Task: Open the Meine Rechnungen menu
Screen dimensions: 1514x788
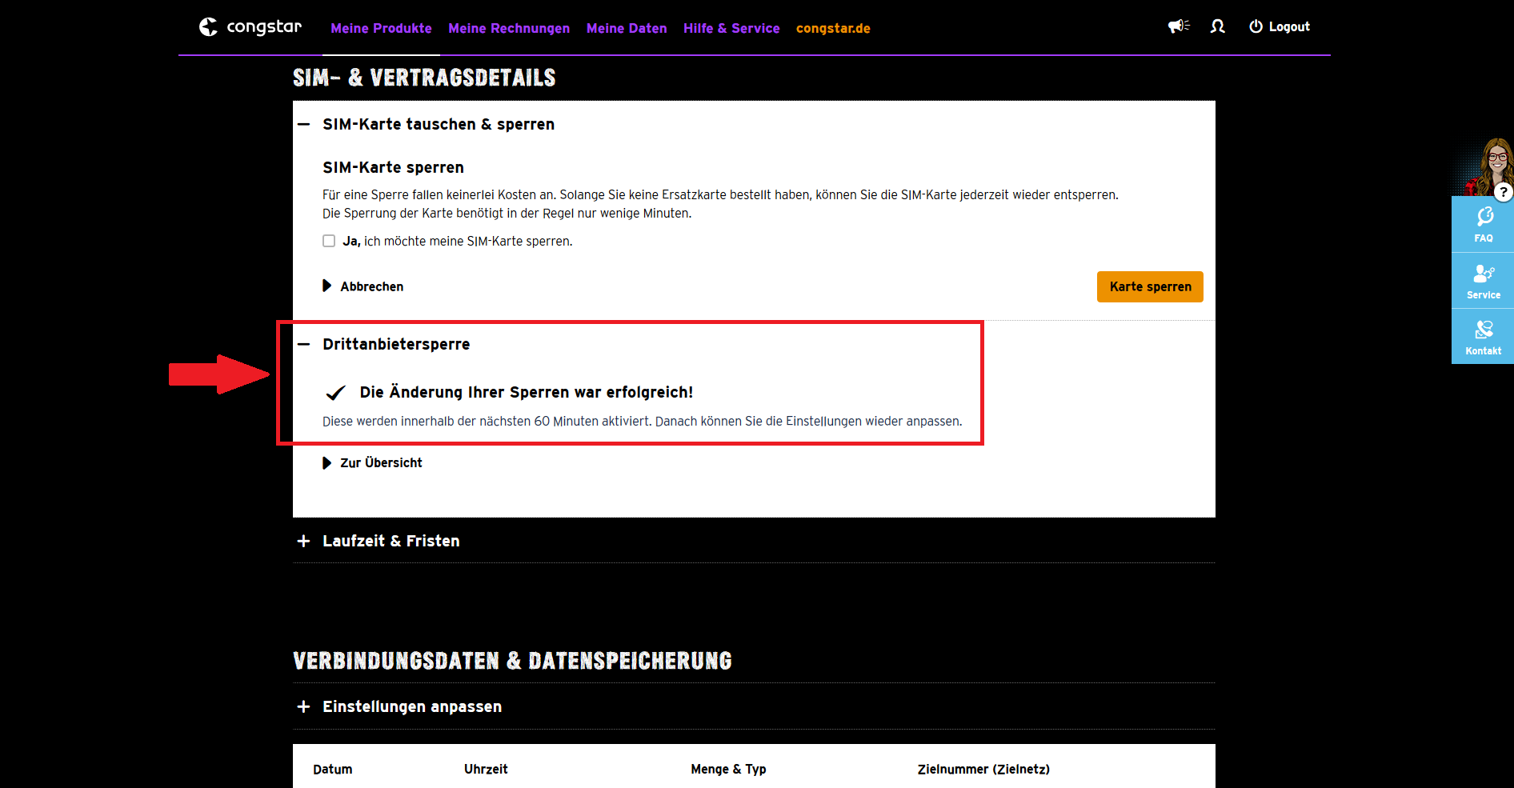Action: click(x=509, y=28)
